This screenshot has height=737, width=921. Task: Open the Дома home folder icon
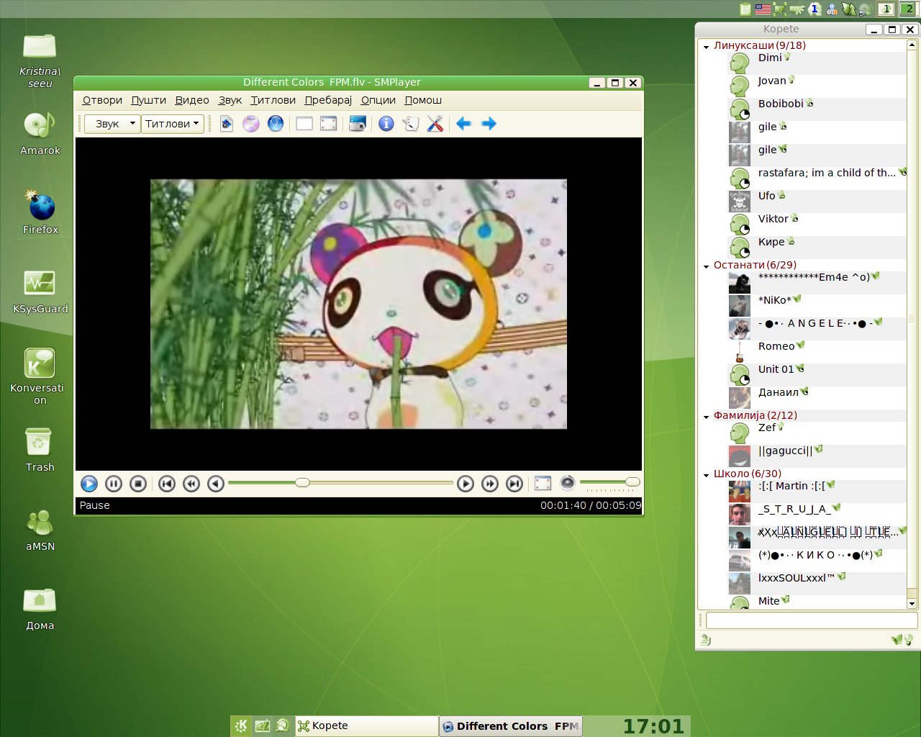(x=40, y=609)
